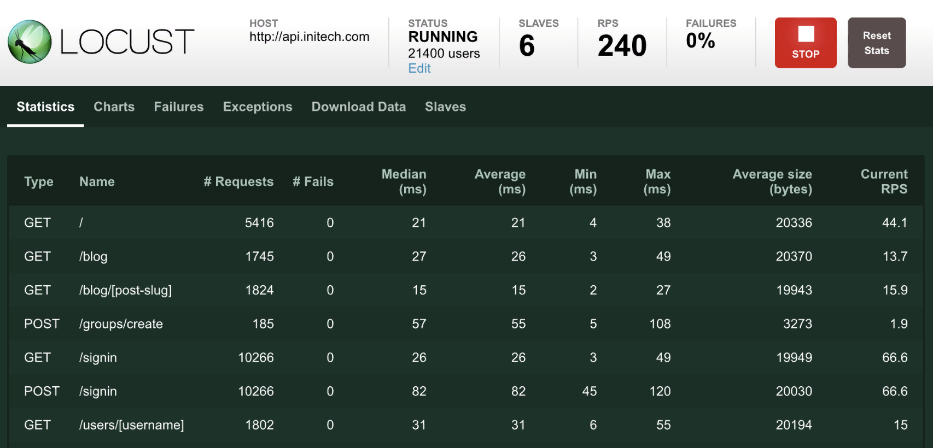This screenshot has width=933, height=448.
Task: Click the RUNNING status text
Action: click(x=443, y=37)
